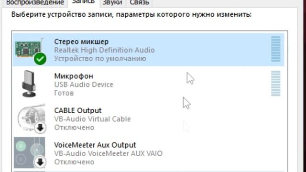Click the Микрофон level meter bars
306x172 pixels.
[x=275, y=84]
